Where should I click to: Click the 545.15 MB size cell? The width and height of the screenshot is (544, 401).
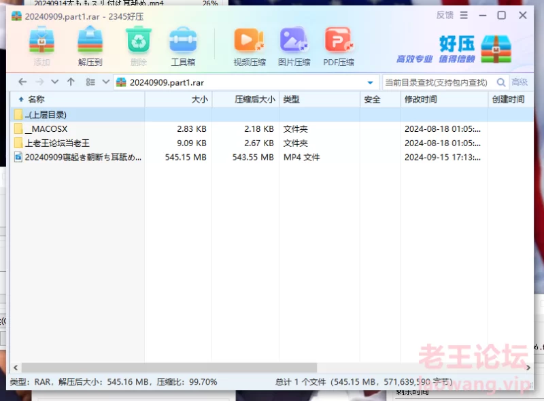[186, 157]
